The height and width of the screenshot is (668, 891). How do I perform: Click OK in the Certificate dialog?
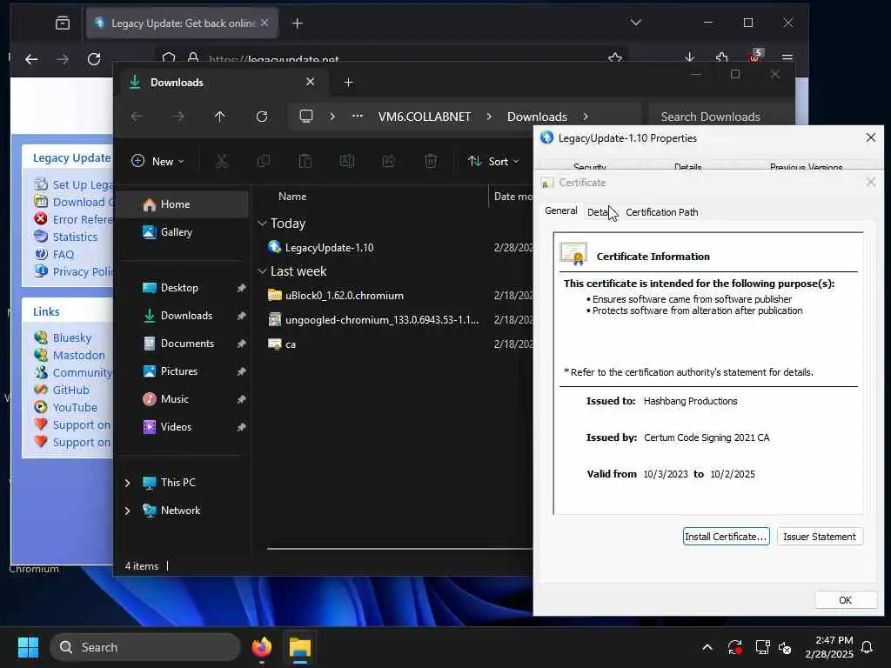coord(845,600)
